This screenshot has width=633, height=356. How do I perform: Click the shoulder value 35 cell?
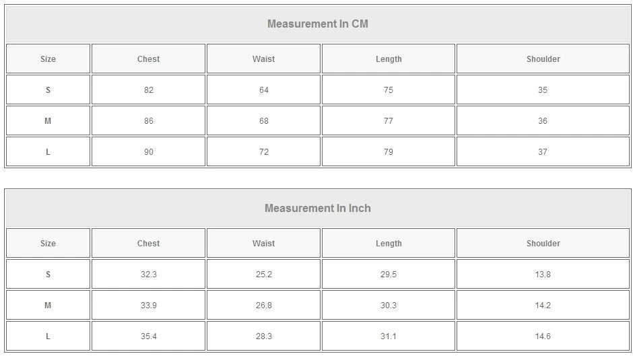coord(543,90)
